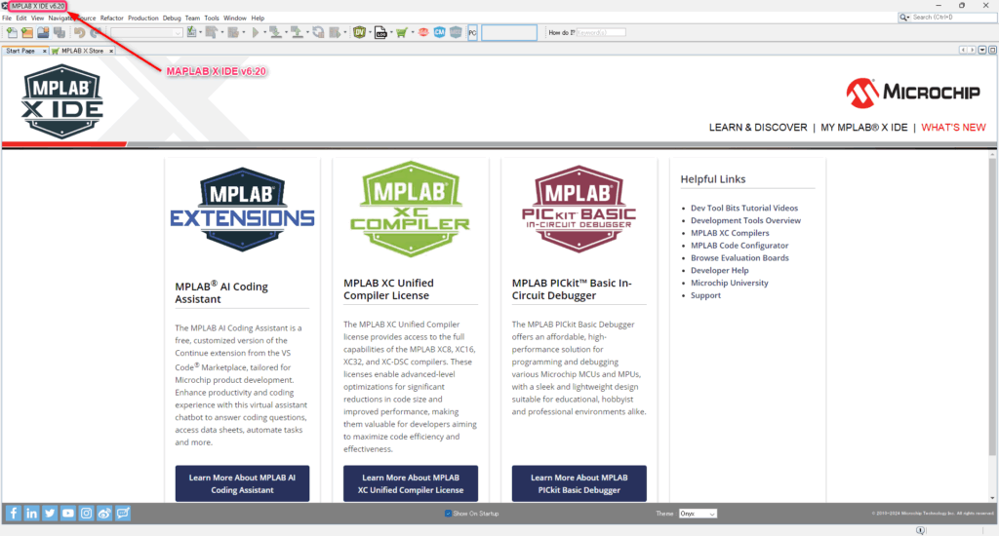Viewport: 999px width, 536px height.
Task: Click the Set Project Configuration icon
Action: click(x=191, y=32)
